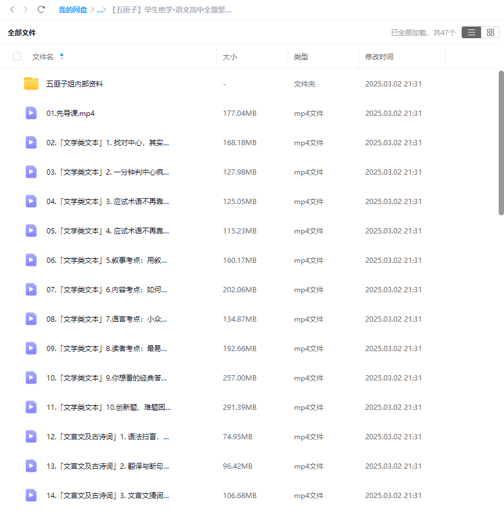Click the video icon of the 12 文言文及古诗词 file
The width and height of the screenshot is (504, 514).
click(x=31, y=436)
